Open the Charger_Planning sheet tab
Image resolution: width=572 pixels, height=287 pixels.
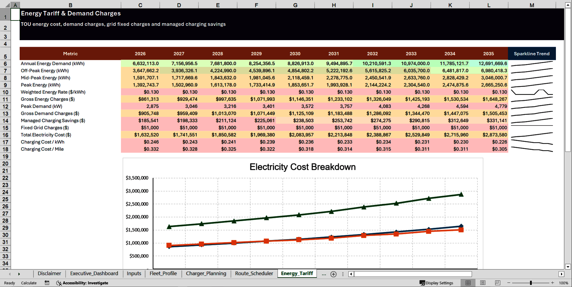point(206,274)
